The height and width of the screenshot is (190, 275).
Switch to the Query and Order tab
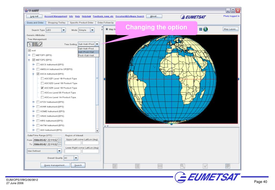tap(35, 23)
